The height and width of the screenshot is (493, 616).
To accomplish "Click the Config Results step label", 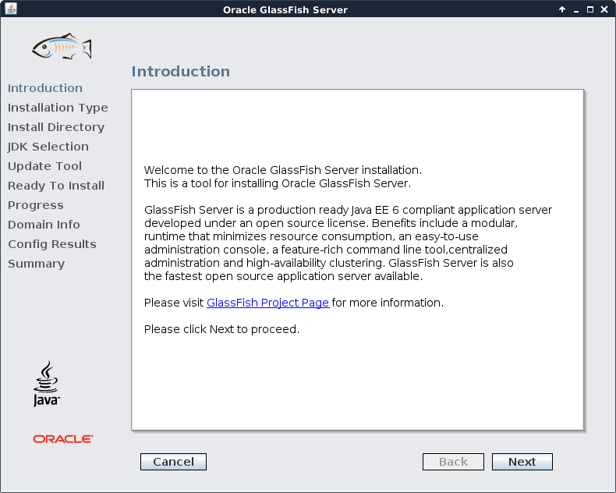I will pyautogui.click(x=52, y=244).
